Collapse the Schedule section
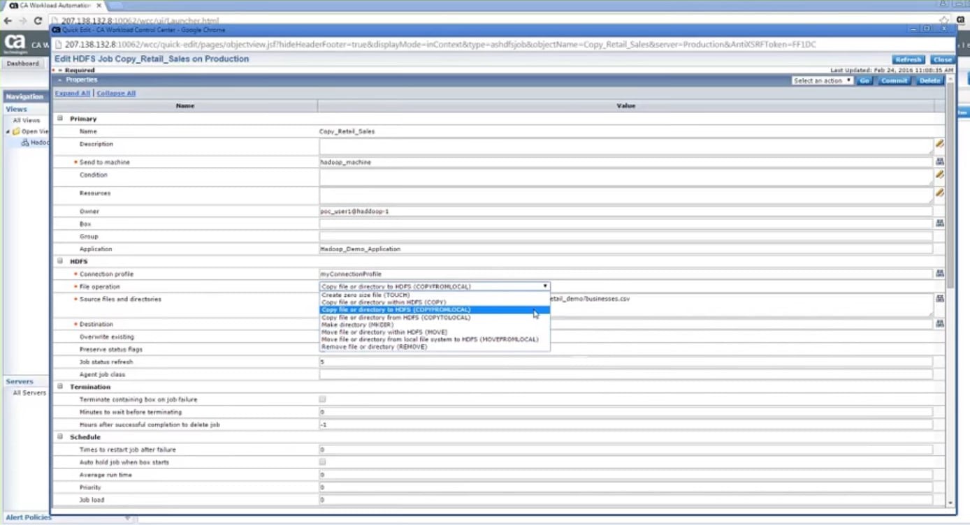 point(60,437)
